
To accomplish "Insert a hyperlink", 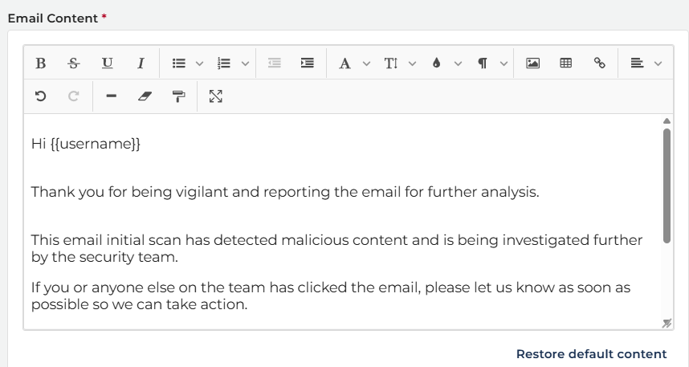I will pos(599,63).
